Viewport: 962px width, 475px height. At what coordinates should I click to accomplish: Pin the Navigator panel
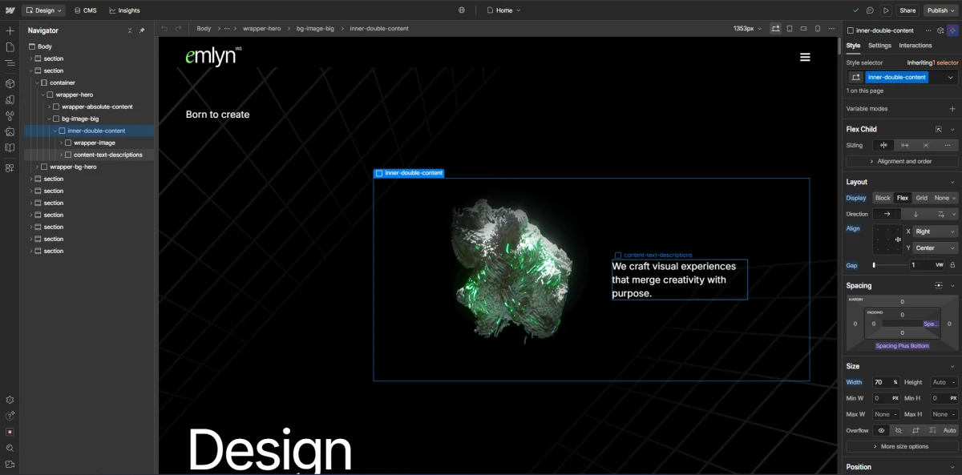(142, 30)
